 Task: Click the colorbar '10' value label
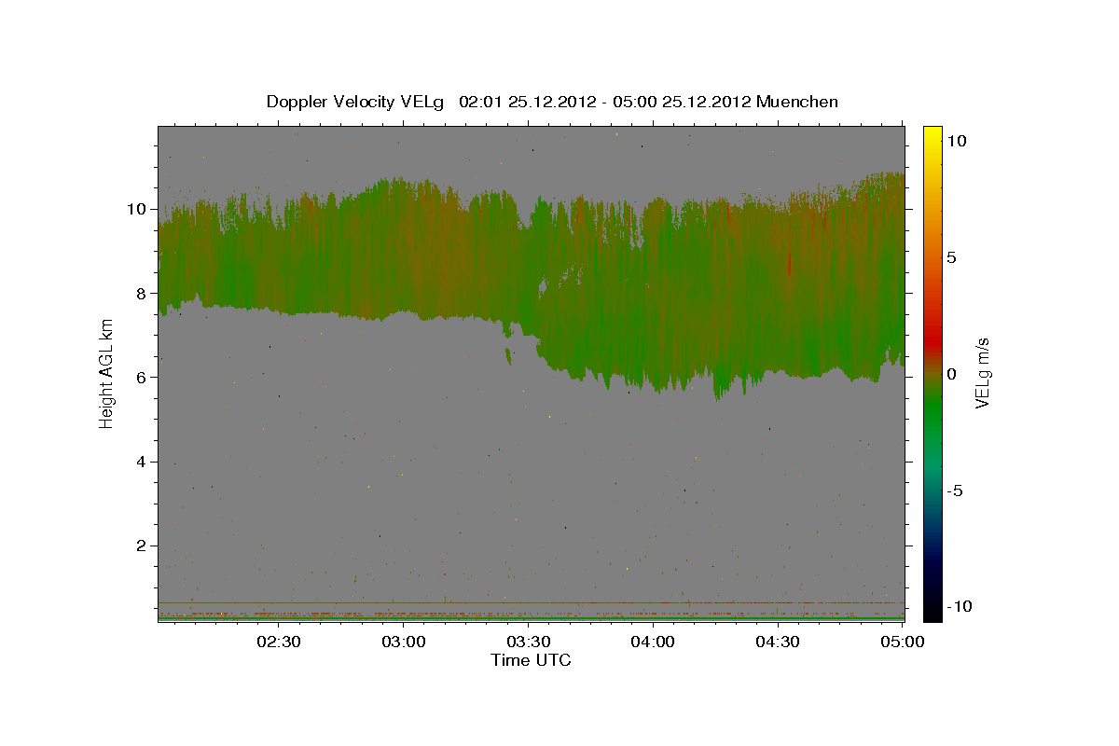pyautogui.click(x=957, y=141)
